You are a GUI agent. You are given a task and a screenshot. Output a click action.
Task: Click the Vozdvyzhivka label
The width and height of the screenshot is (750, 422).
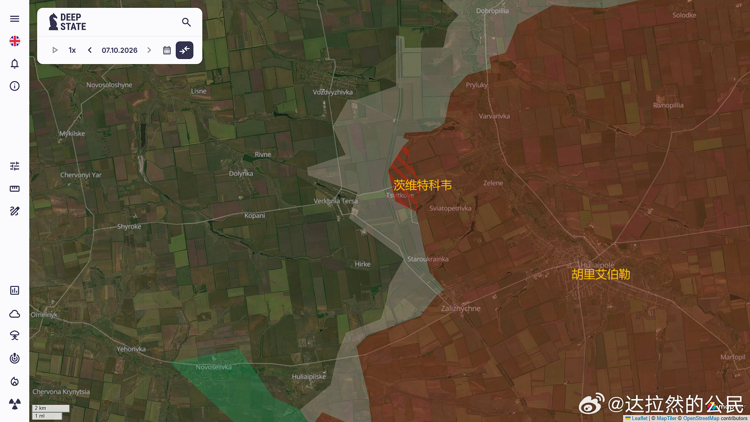tap(332, 92)
